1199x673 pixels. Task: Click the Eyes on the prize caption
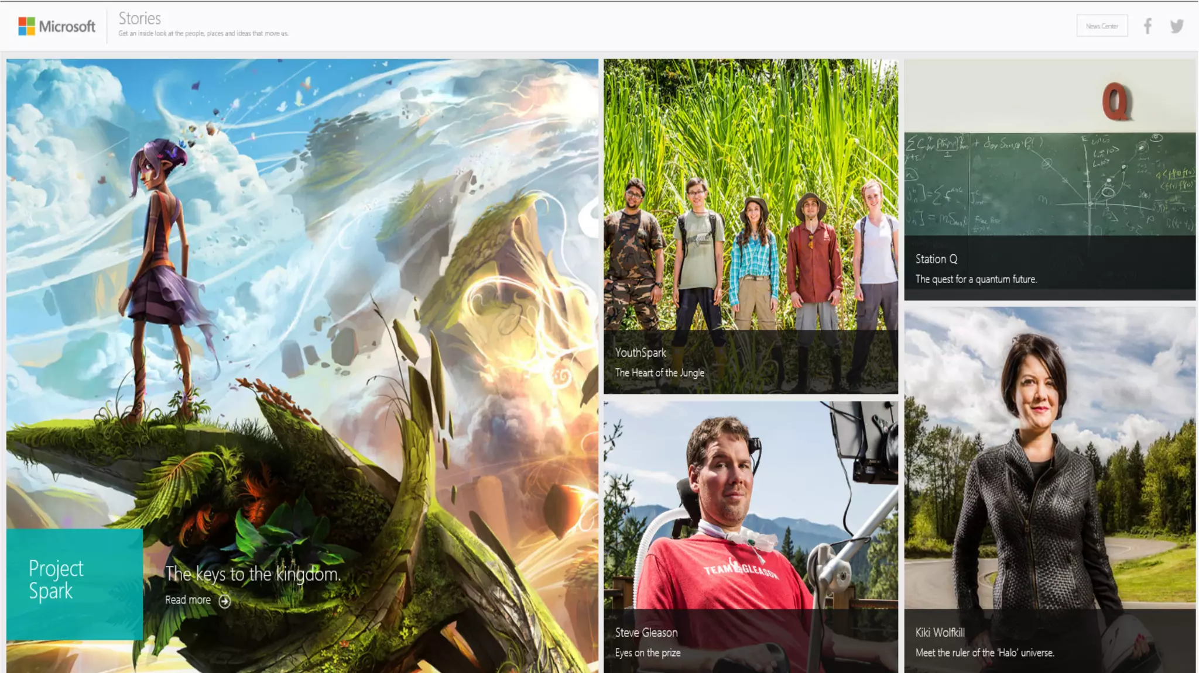click(x=648, y=653)
